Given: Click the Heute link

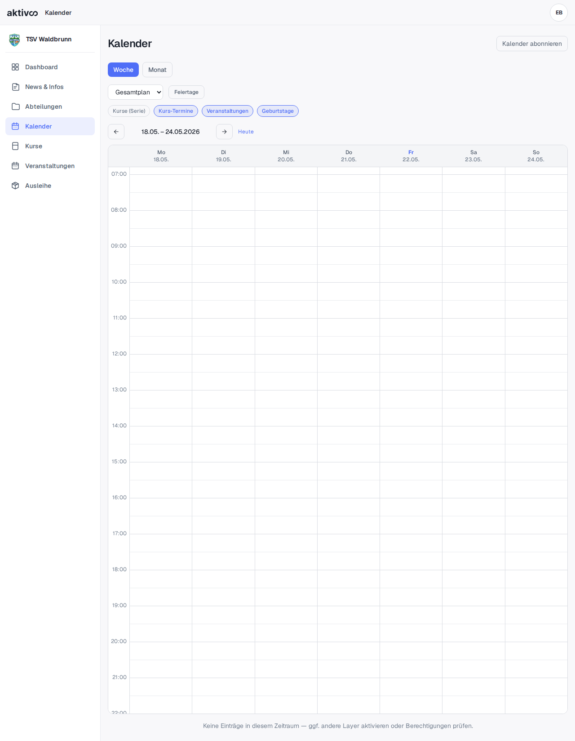Looking at the screenshot, I should tap(246, 132).
